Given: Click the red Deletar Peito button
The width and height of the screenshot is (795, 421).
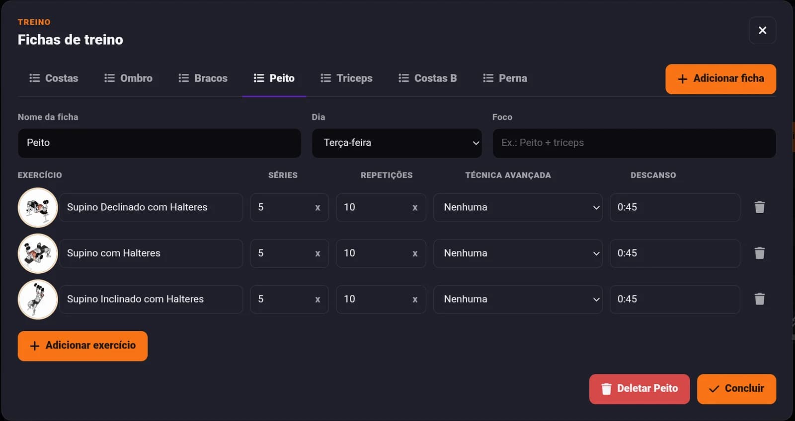Looking at the screenshot, I should point(639,389).
